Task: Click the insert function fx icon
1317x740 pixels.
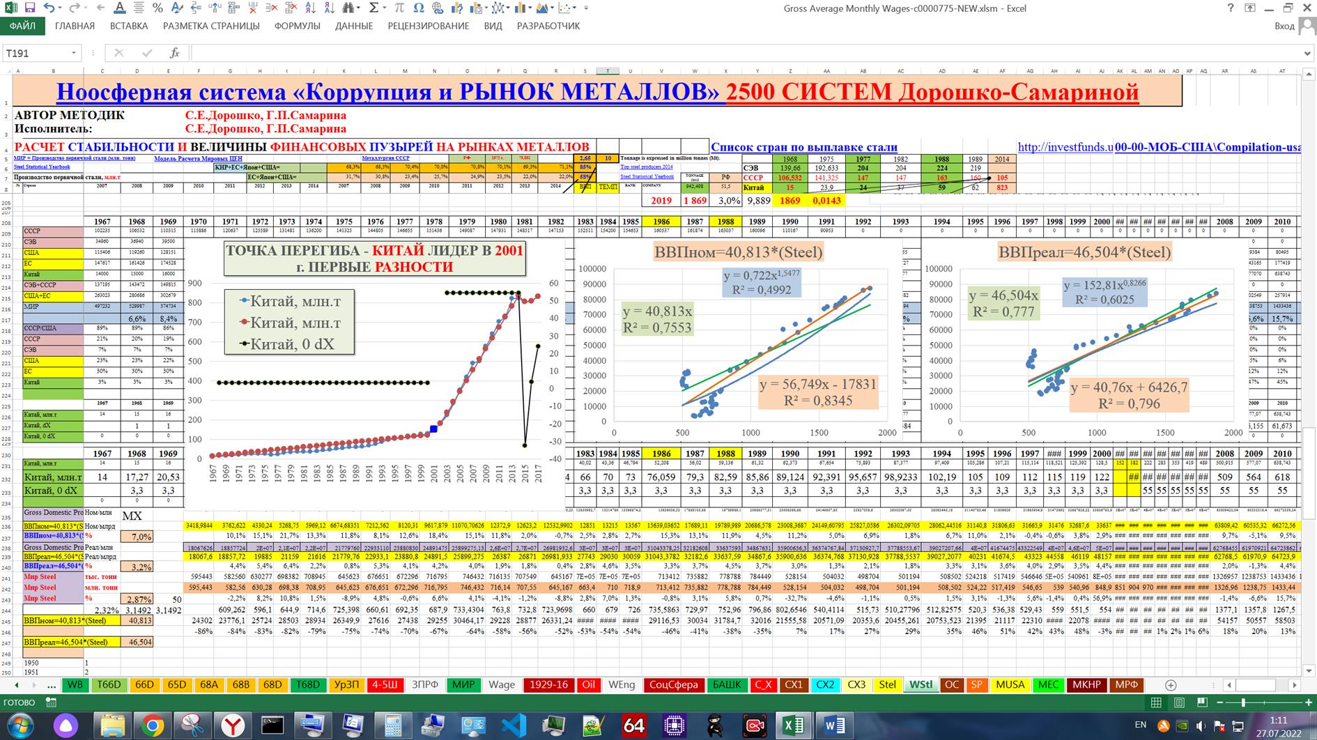Action: point(174,53)
